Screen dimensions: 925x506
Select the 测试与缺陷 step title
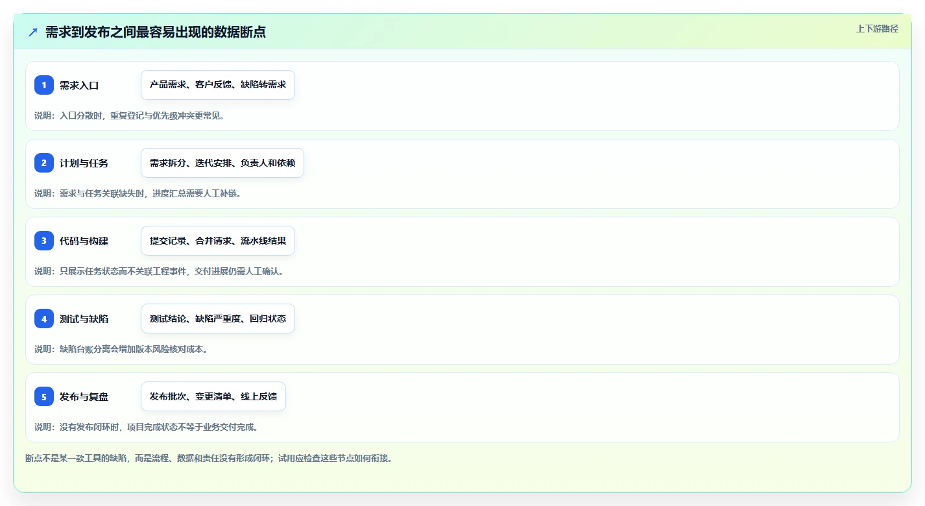[84, 319]
